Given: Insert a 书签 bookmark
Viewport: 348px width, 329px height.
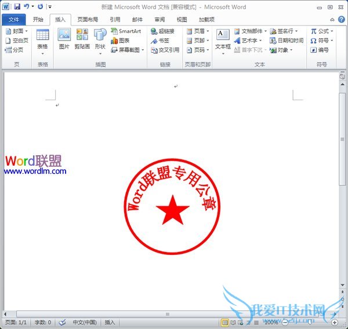Looking at the screenshot, I should [x=160, y=41].
